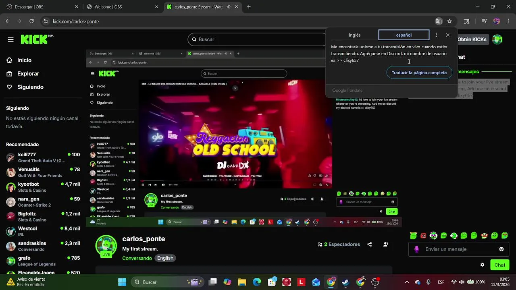Select the inglés tab in translate popup

[355, 35]
